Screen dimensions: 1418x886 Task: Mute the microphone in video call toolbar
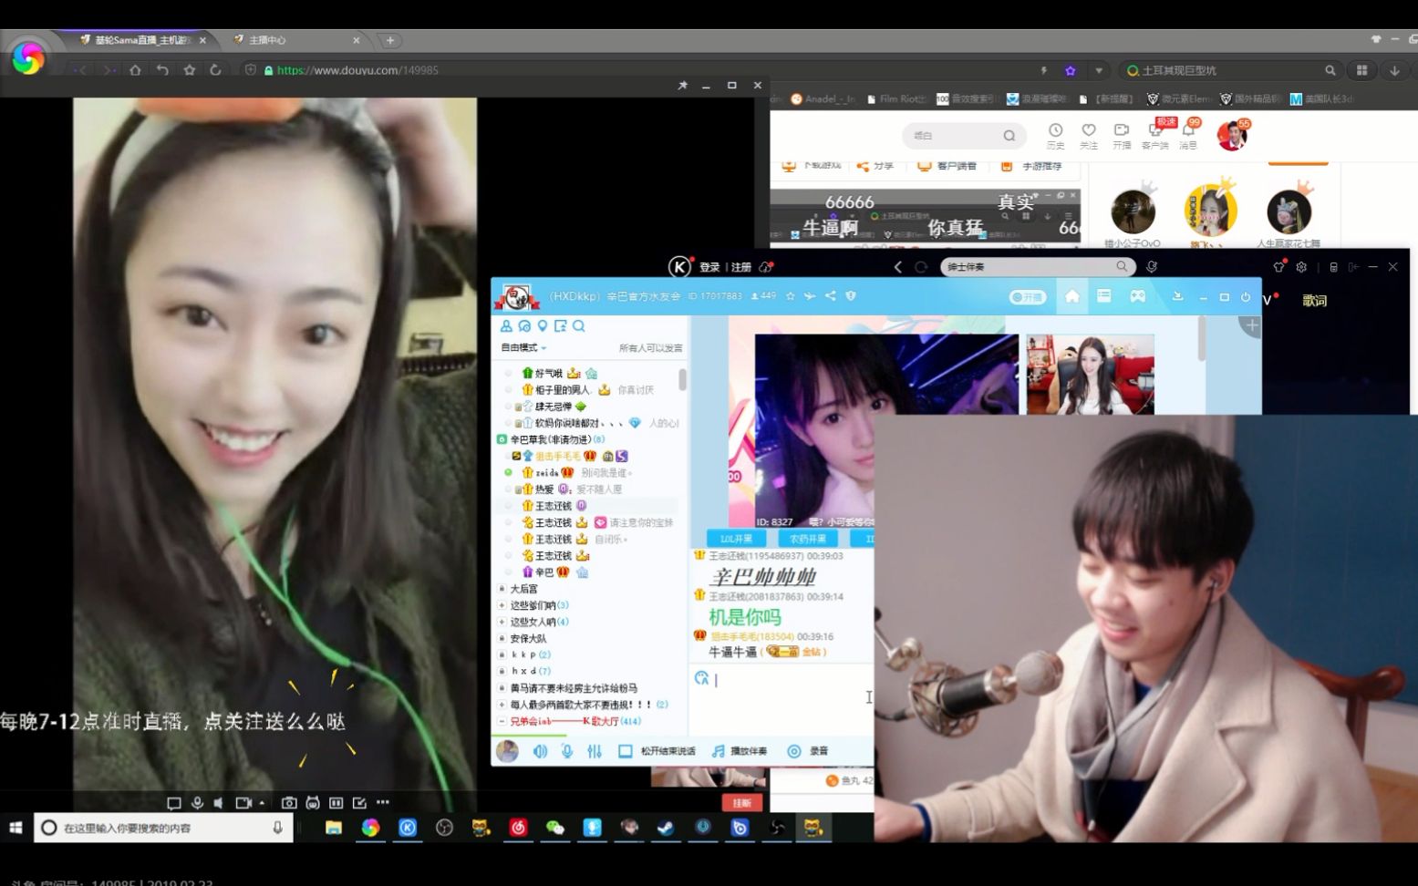[197, 803]
